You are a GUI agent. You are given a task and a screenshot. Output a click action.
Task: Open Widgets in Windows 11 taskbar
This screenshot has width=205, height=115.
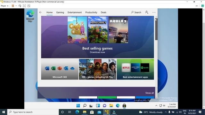(98, 106)
